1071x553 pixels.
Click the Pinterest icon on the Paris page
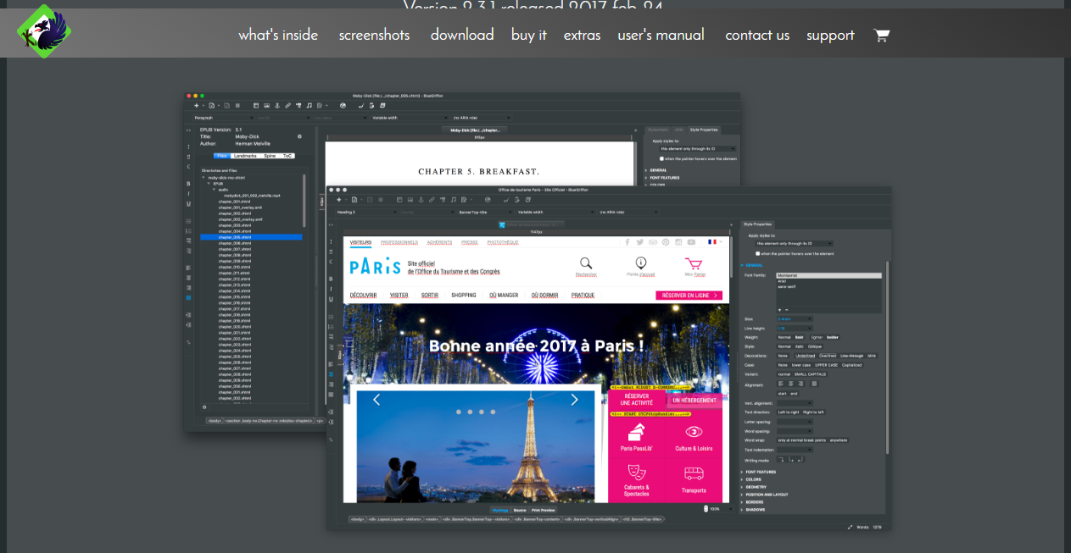click(x=666, y=242)
